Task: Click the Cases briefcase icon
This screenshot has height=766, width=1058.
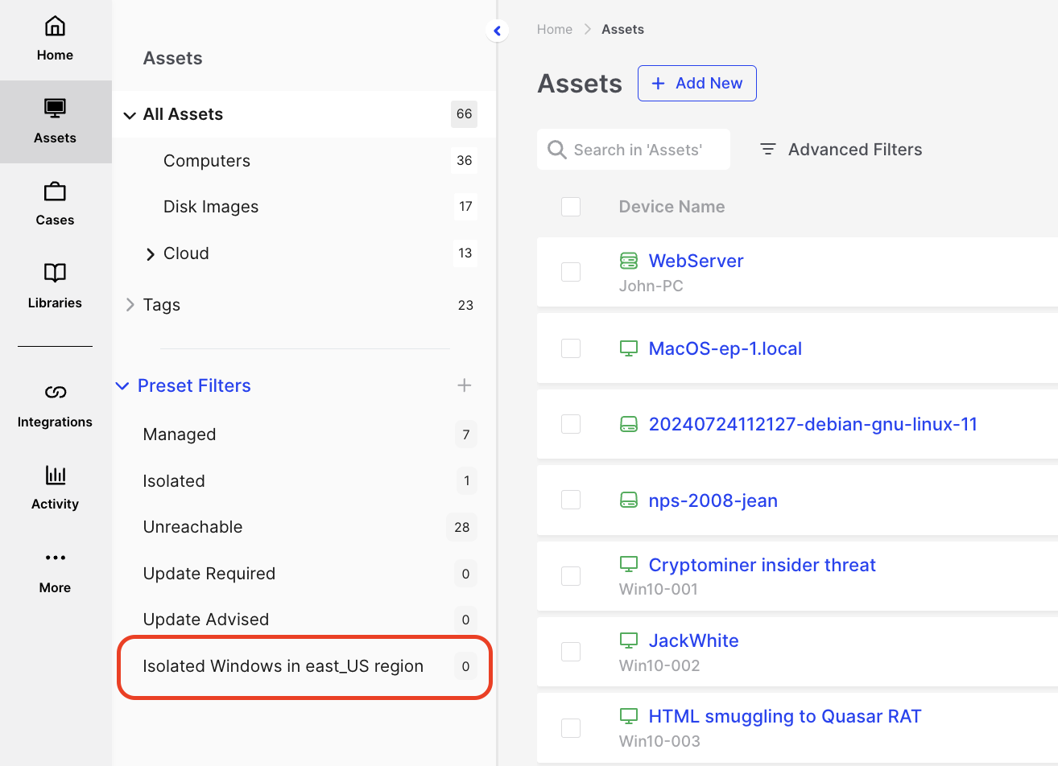Action: point(55,191)
